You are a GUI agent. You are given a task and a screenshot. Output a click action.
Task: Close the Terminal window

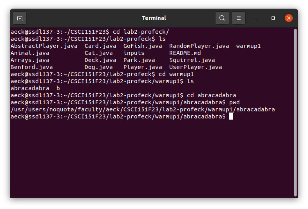[289, 18]
